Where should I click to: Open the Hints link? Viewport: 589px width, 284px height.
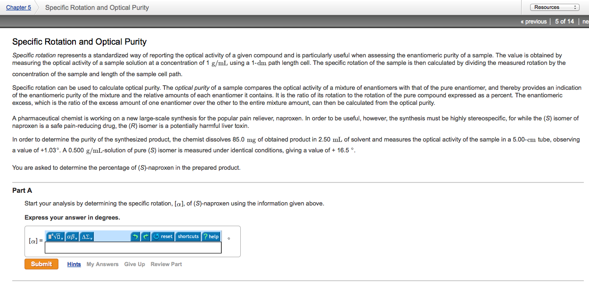pos(74,264)
